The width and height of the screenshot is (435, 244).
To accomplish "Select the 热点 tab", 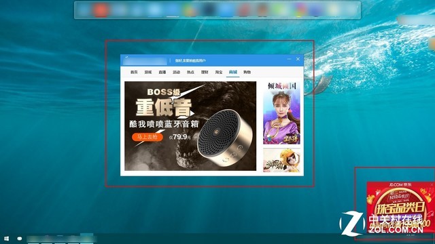I will [190, 72].
